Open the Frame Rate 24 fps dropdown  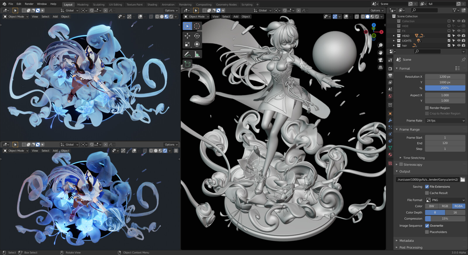tap(445, 120)
